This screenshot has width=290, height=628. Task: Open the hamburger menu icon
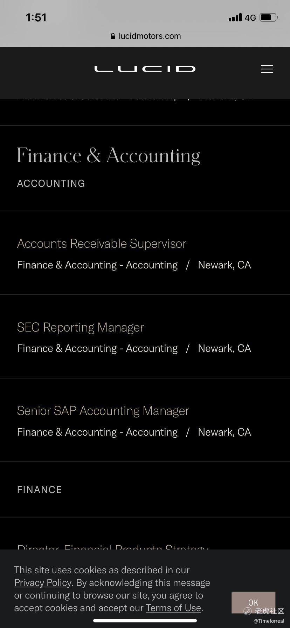tap(267, 69)
